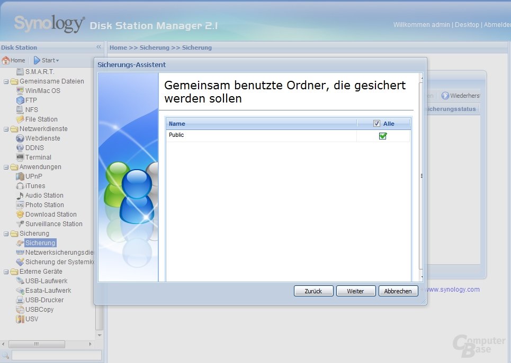Click the Home house icon
The image size is (511, 363).
click(x=5, y=60)
